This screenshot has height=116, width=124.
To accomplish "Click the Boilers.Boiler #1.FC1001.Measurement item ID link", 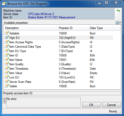I will pos(52,17).
